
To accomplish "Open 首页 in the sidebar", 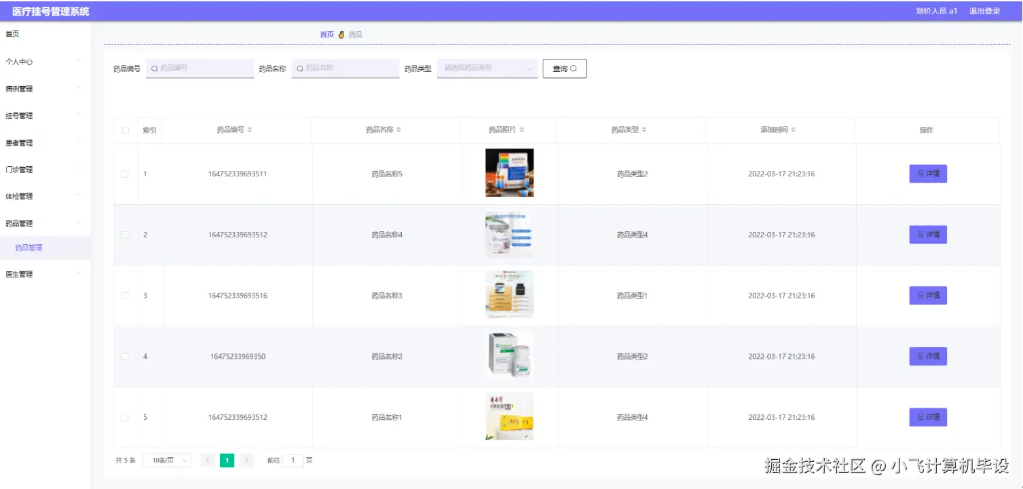I will [x=12, y=34].
